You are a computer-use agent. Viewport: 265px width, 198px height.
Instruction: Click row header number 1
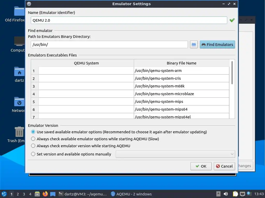pos(35,71)
